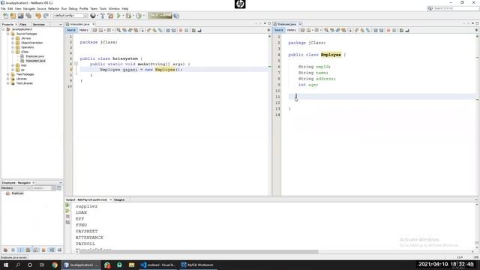Expand the Operators package node
The width and height of the screenshot is (480, 270).
[13, 47]
